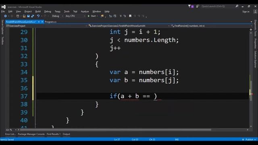Click the account avatar icon beside Sign in

tap(255, 12)
